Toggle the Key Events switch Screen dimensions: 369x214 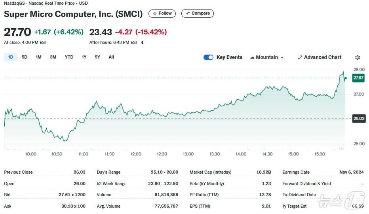[208, 57]
